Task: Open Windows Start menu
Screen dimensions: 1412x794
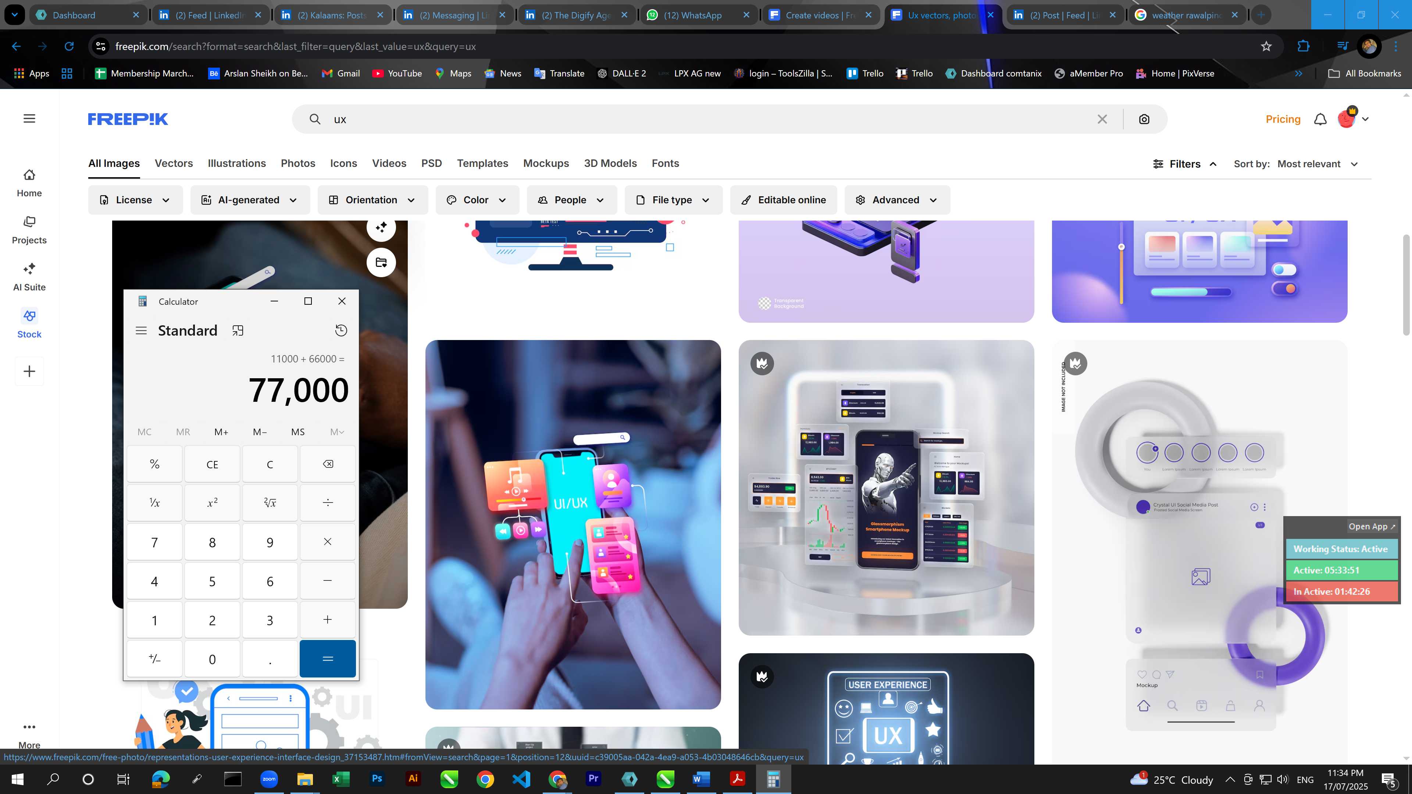Action: click(18, 779)
